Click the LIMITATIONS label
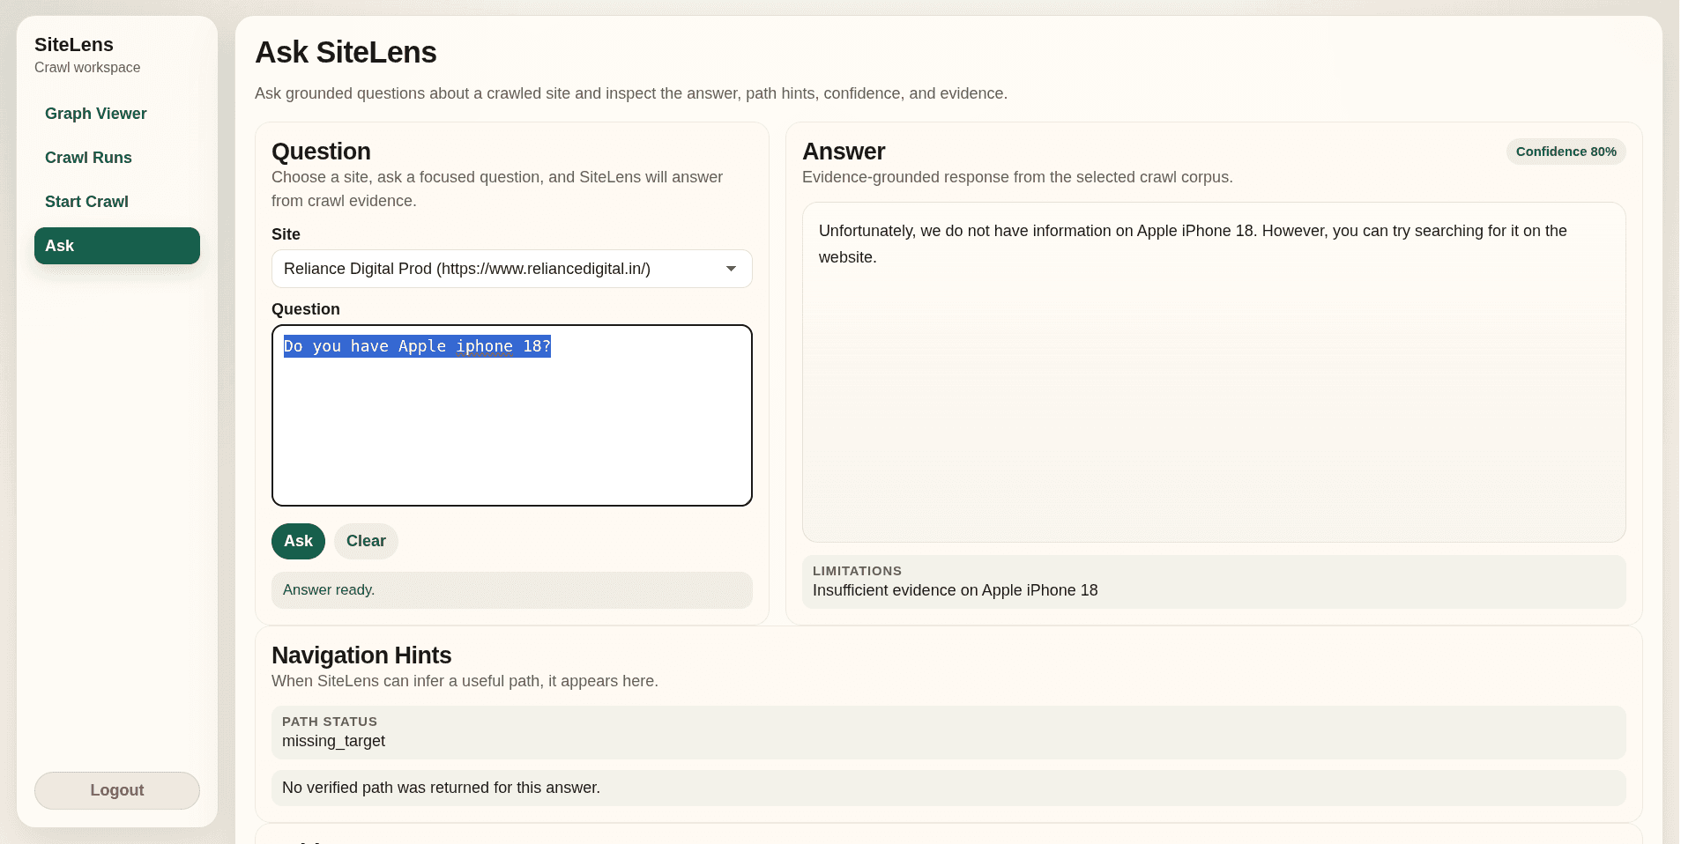 (x=857, y=571)
